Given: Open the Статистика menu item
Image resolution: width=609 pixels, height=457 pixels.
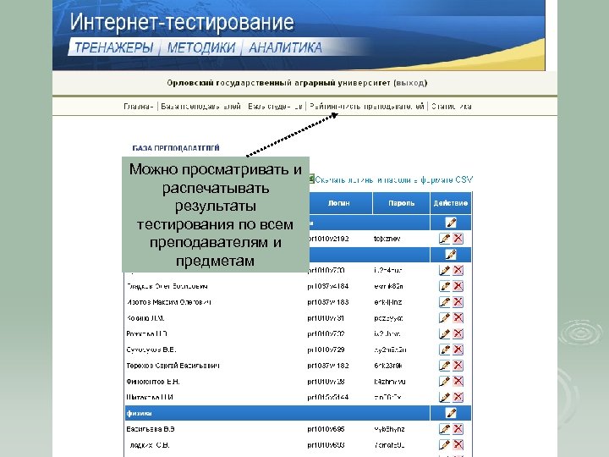Looking at the screenshot, I should point(452,106).
